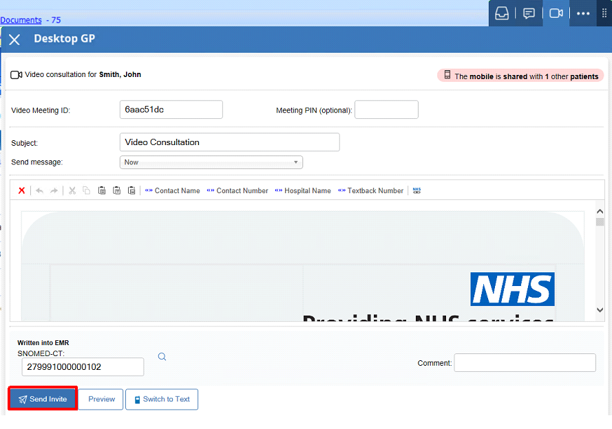Click the scissors cut icon
612x429 pixels.
click(x=72, y=190)
